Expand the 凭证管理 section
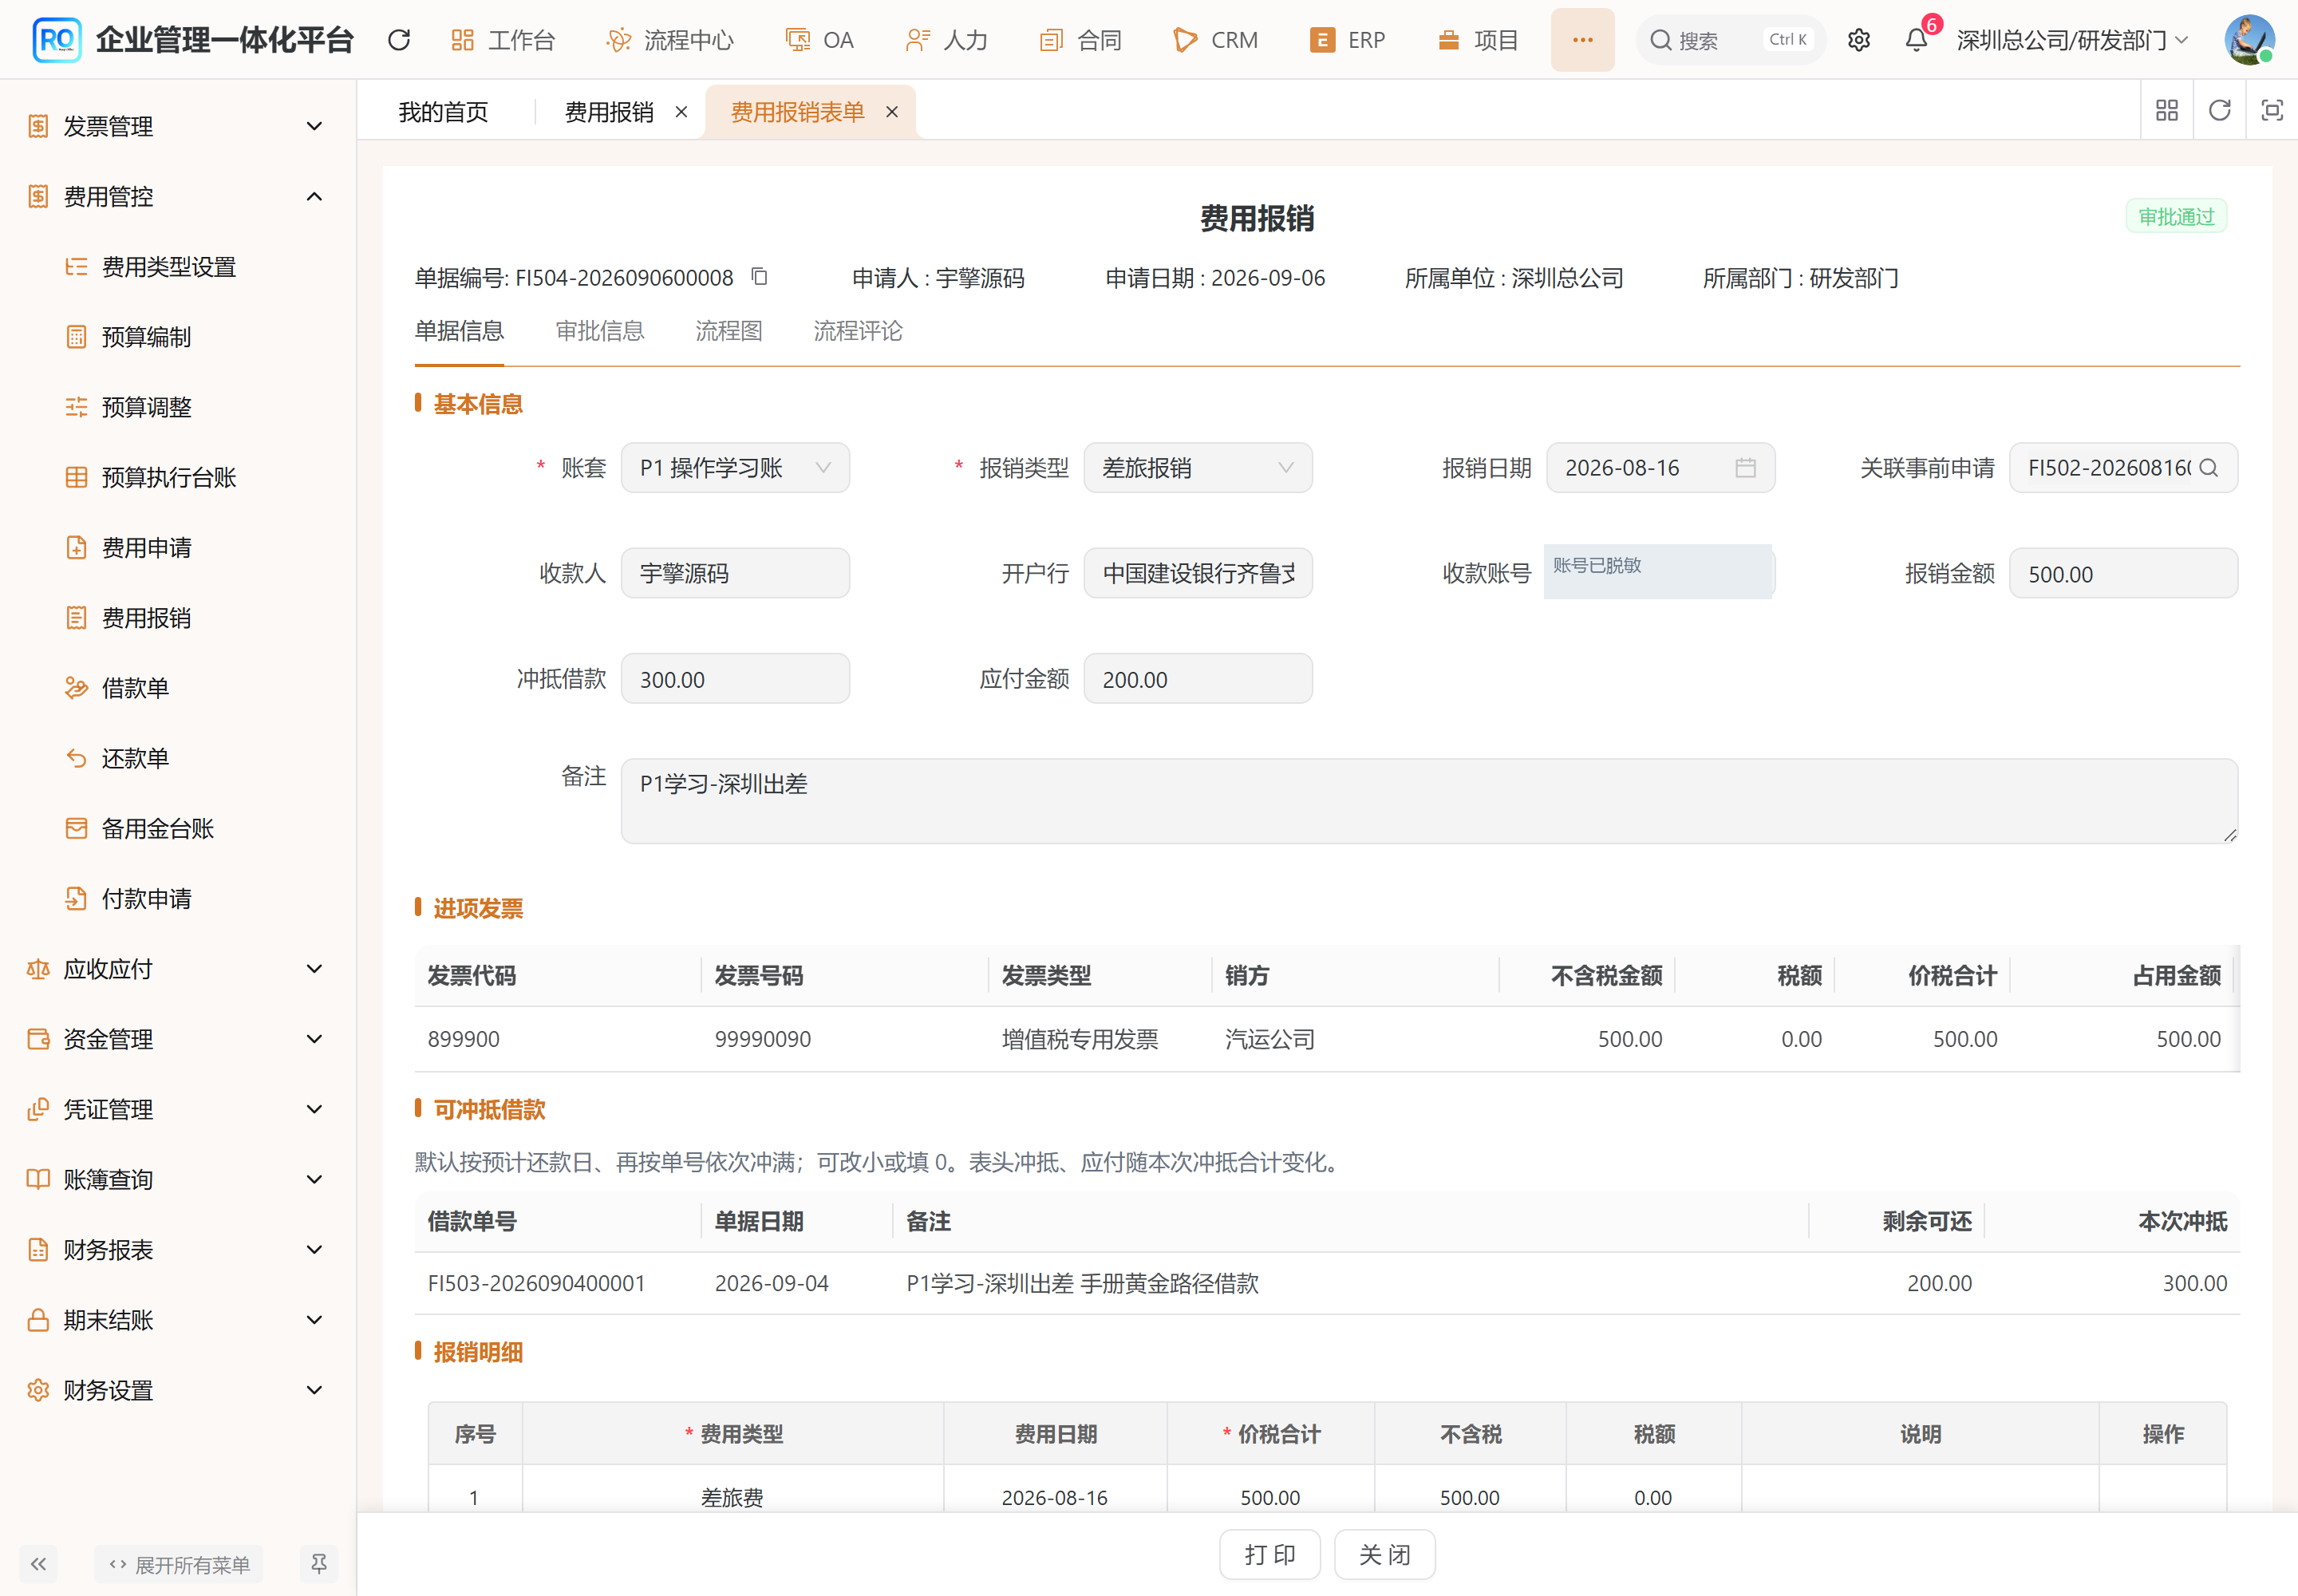The height and width of the screenshot is (1596, 2298). [x=178, y=1110]
